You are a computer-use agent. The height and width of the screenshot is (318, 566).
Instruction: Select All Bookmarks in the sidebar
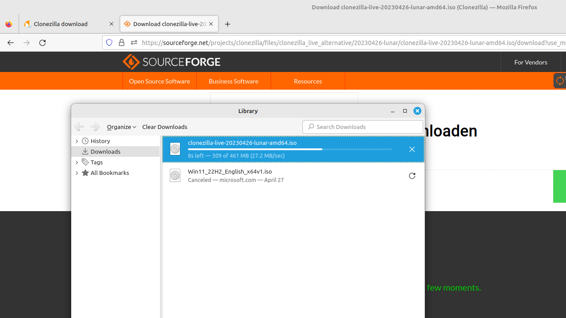pos(110,173)
